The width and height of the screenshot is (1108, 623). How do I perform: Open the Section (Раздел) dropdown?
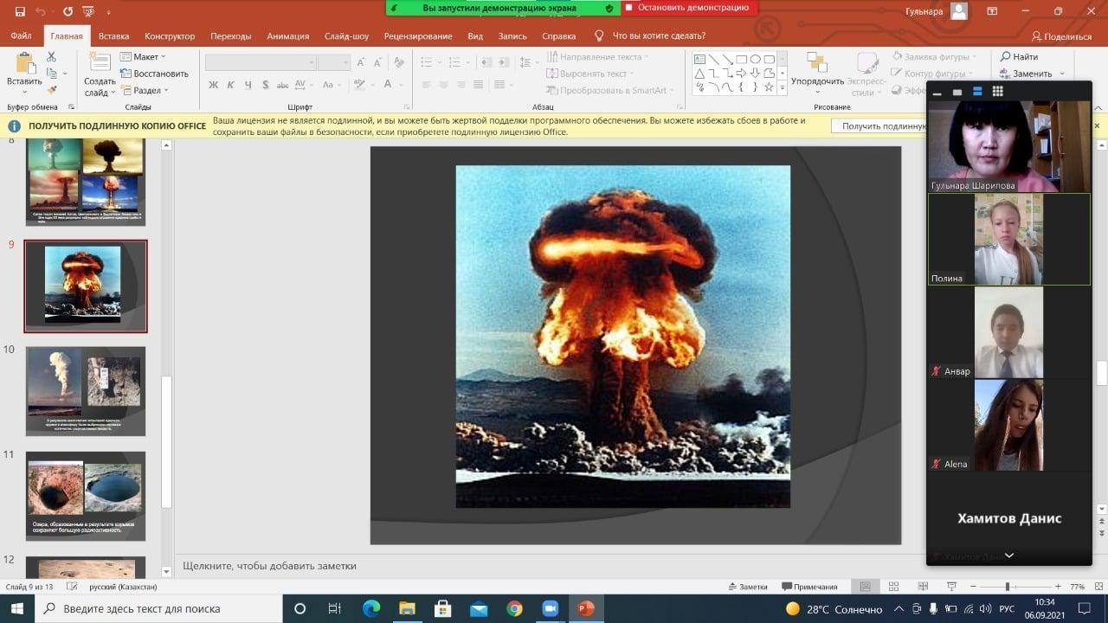pyautogui.click(x=145, y=90)
